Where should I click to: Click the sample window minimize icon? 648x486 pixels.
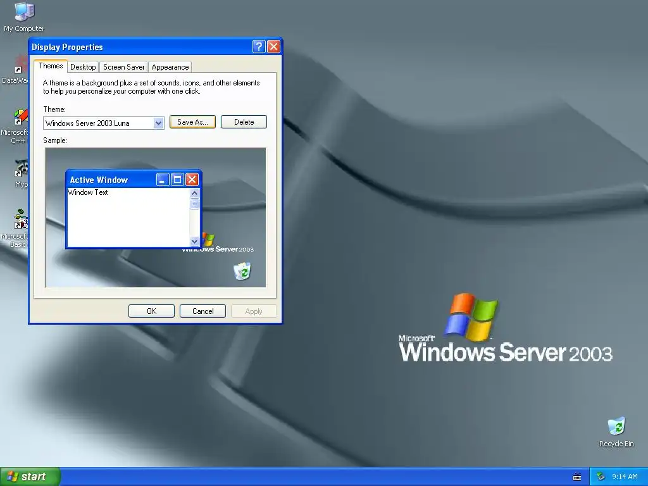tap(163, 179)
